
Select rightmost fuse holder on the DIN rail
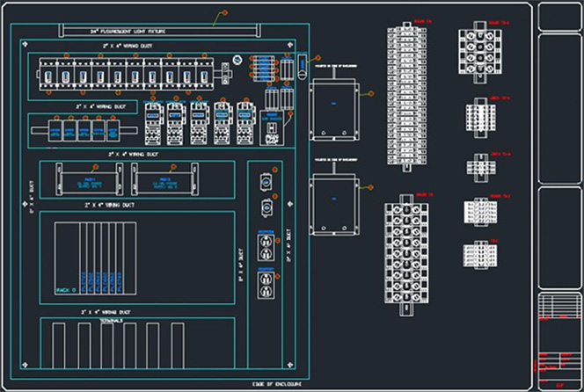(113, 130)
